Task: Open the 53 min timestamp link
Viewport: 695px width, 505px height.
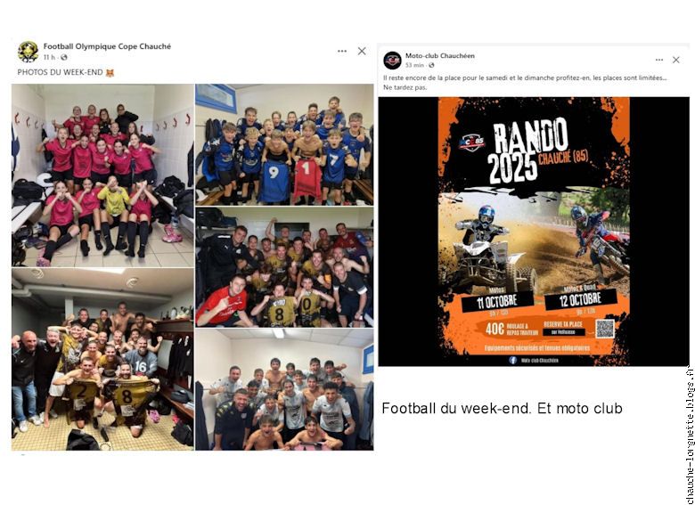Action: click(414, 65)
